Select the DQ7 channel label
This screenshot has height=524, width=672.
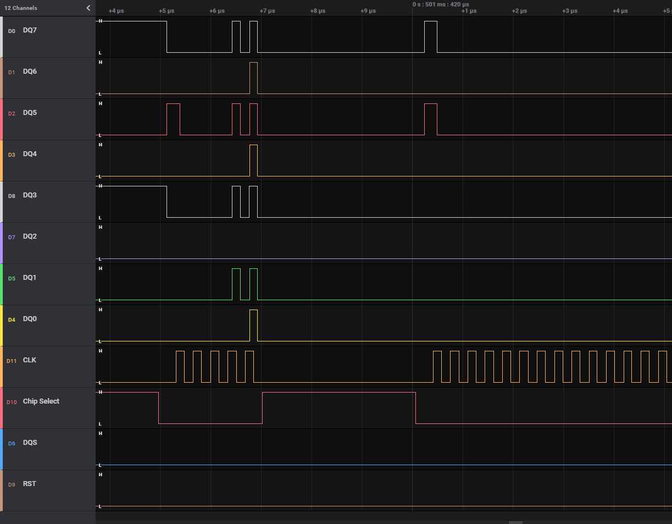(x=29, y=30)
